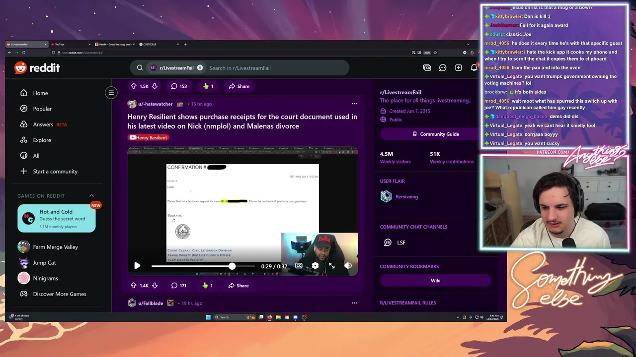The width and height of the screenshot is (636, 357).
Task: Upvote the post with 1.5K votes
Action: click(133, 86)
